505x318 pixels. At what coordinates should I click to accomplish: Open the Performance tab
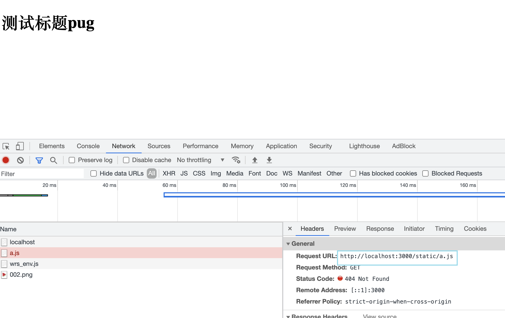tap(201, 146)
